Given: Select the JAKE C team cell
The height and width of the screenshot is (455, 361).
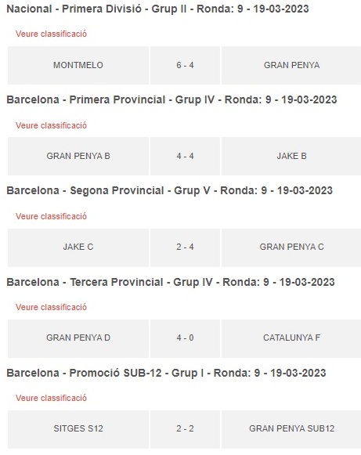Looking at the screenshot, I should pyautogui.click(x=78, y=247).
